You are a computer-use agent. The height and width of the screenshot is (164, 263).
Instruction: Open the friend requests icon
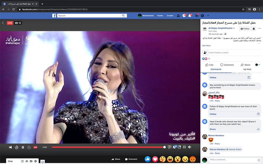tap(178, 15)
